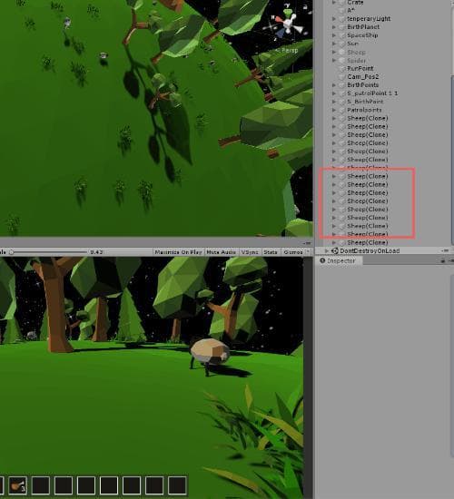
Task: Toggle VSync in Game view toolbar
Action: pyautogui.click(x=250, y=252)
